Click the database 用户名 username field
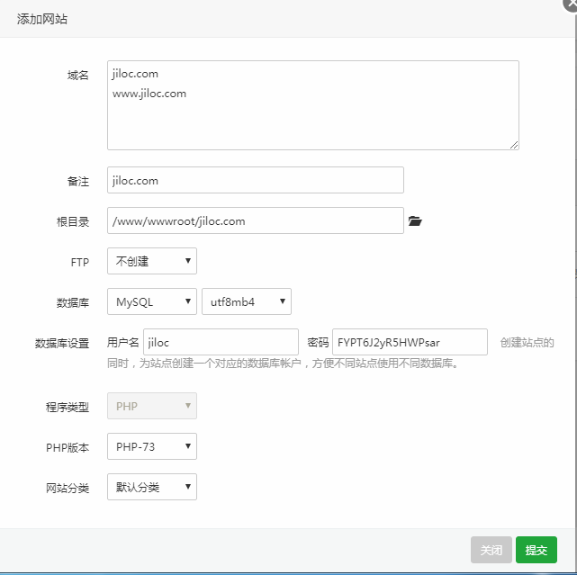Image resolution: width=577 pixels, height=575 pixels. coord(221,342)
